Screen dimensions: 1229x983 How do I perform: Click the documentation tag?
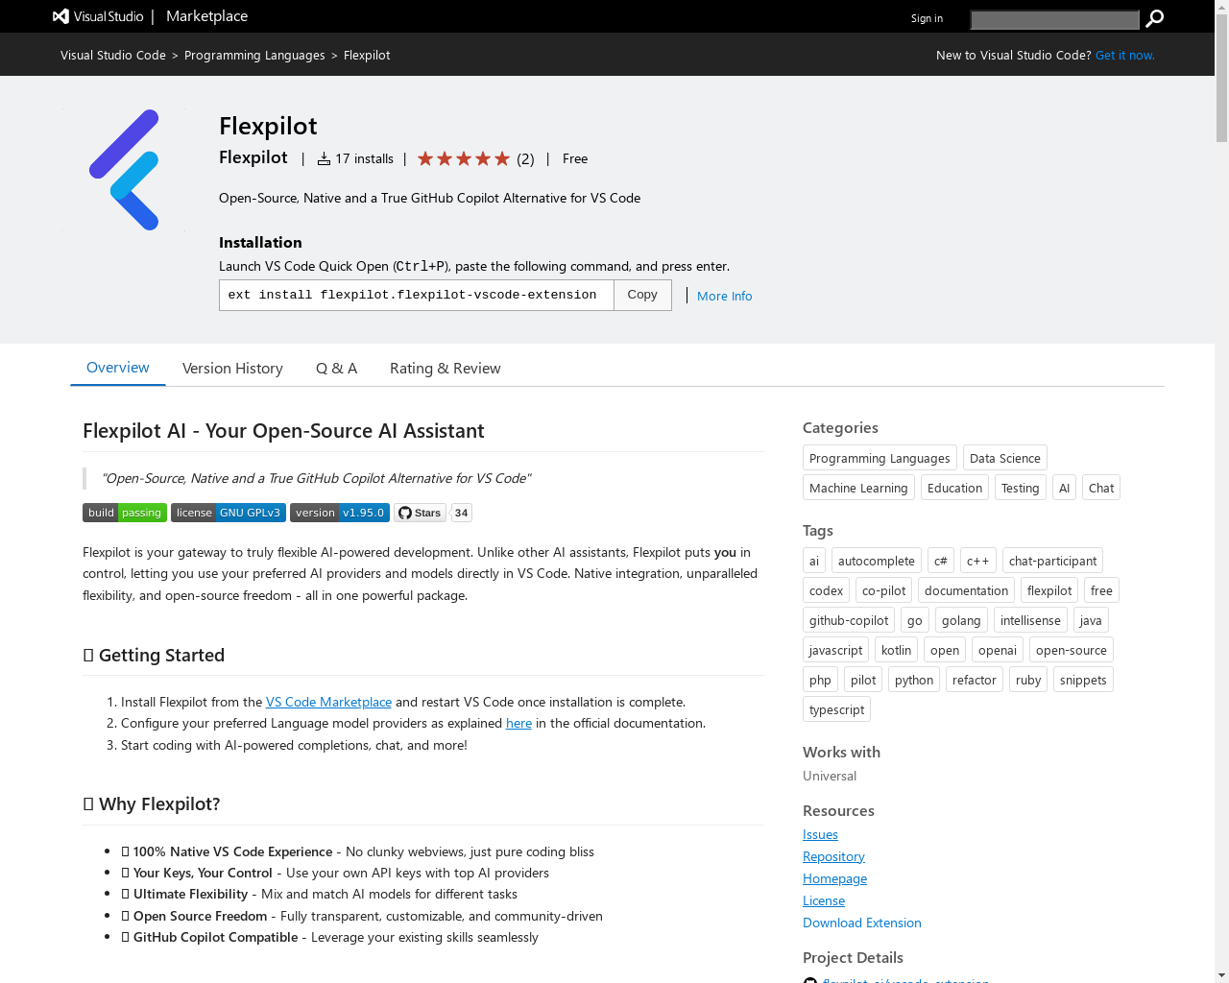pos(966,590)
